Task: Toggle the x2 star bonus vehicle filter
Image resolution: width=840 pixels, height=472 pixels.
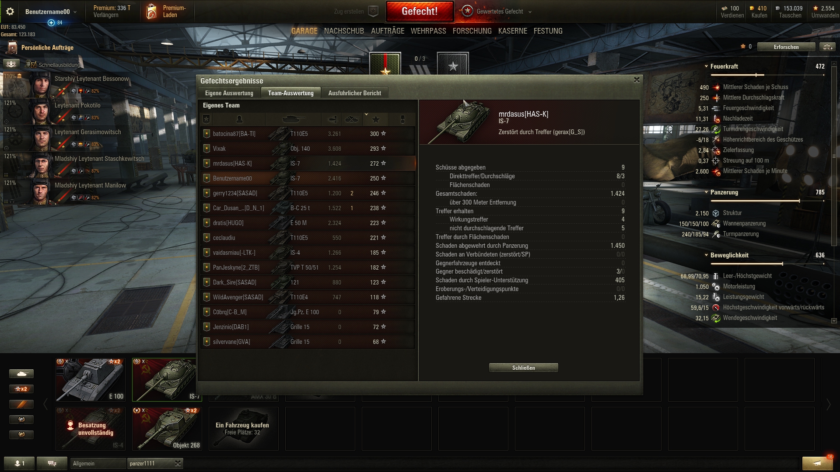Action: click(x=21, y=389)
